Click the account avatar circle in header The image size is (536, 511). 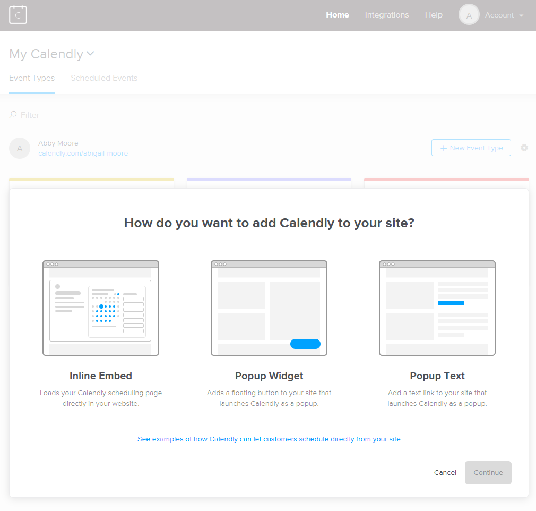pos(469,15)
